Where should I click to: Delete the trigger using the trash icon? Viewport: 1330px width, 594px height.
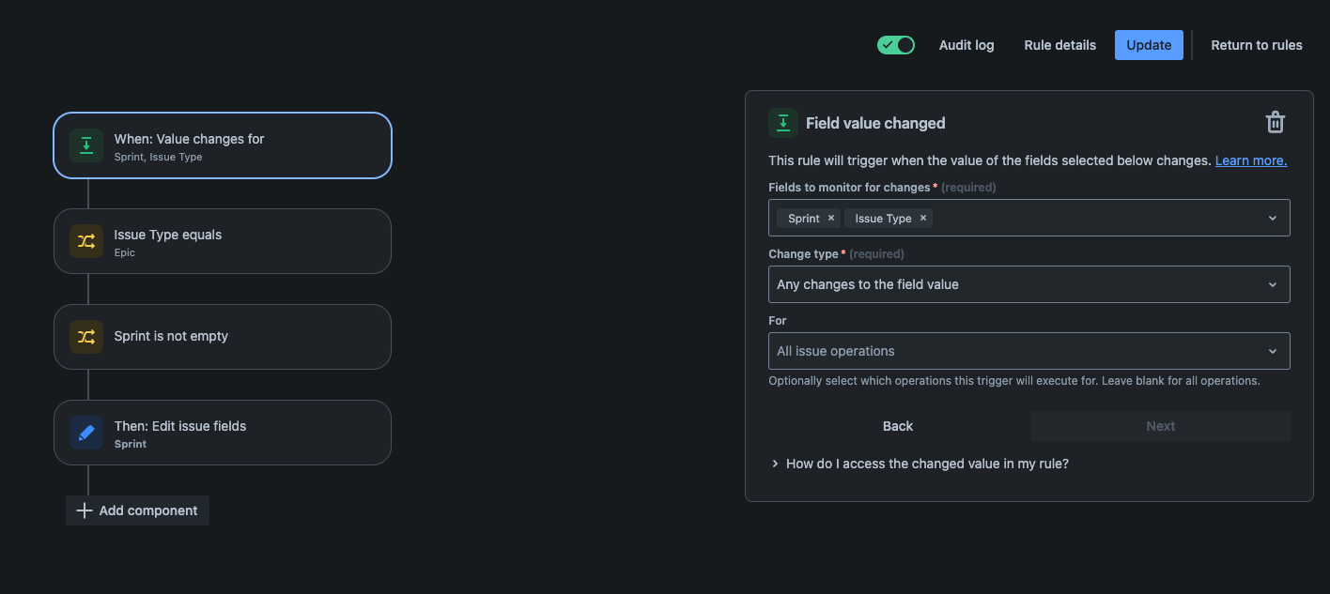[x=1275, y=122]
